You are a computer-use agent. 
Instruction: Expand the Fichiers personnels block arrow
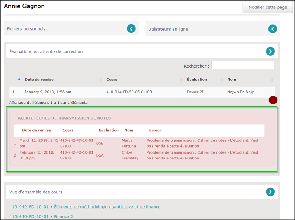(131, 29)
